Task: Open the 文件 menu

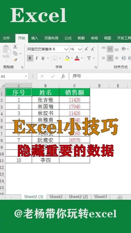Action: tap(6, 38)
